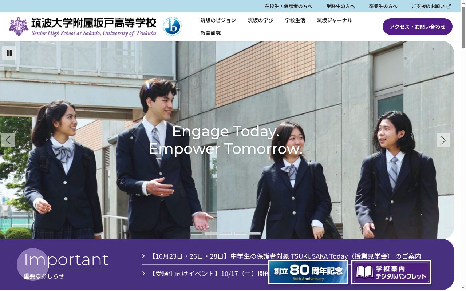The image size is (466, 291).
Task: Select the first slide indicator
Action: tap(197, 233)
